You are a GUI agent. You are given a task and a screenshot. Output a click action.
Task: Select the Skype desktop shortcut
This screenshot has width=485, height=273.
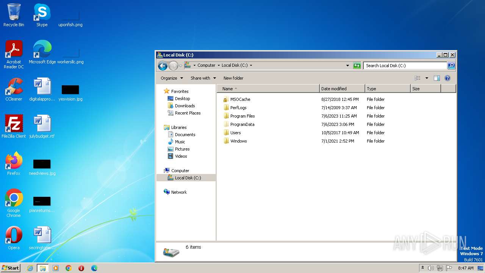click(x=42, y=15)
